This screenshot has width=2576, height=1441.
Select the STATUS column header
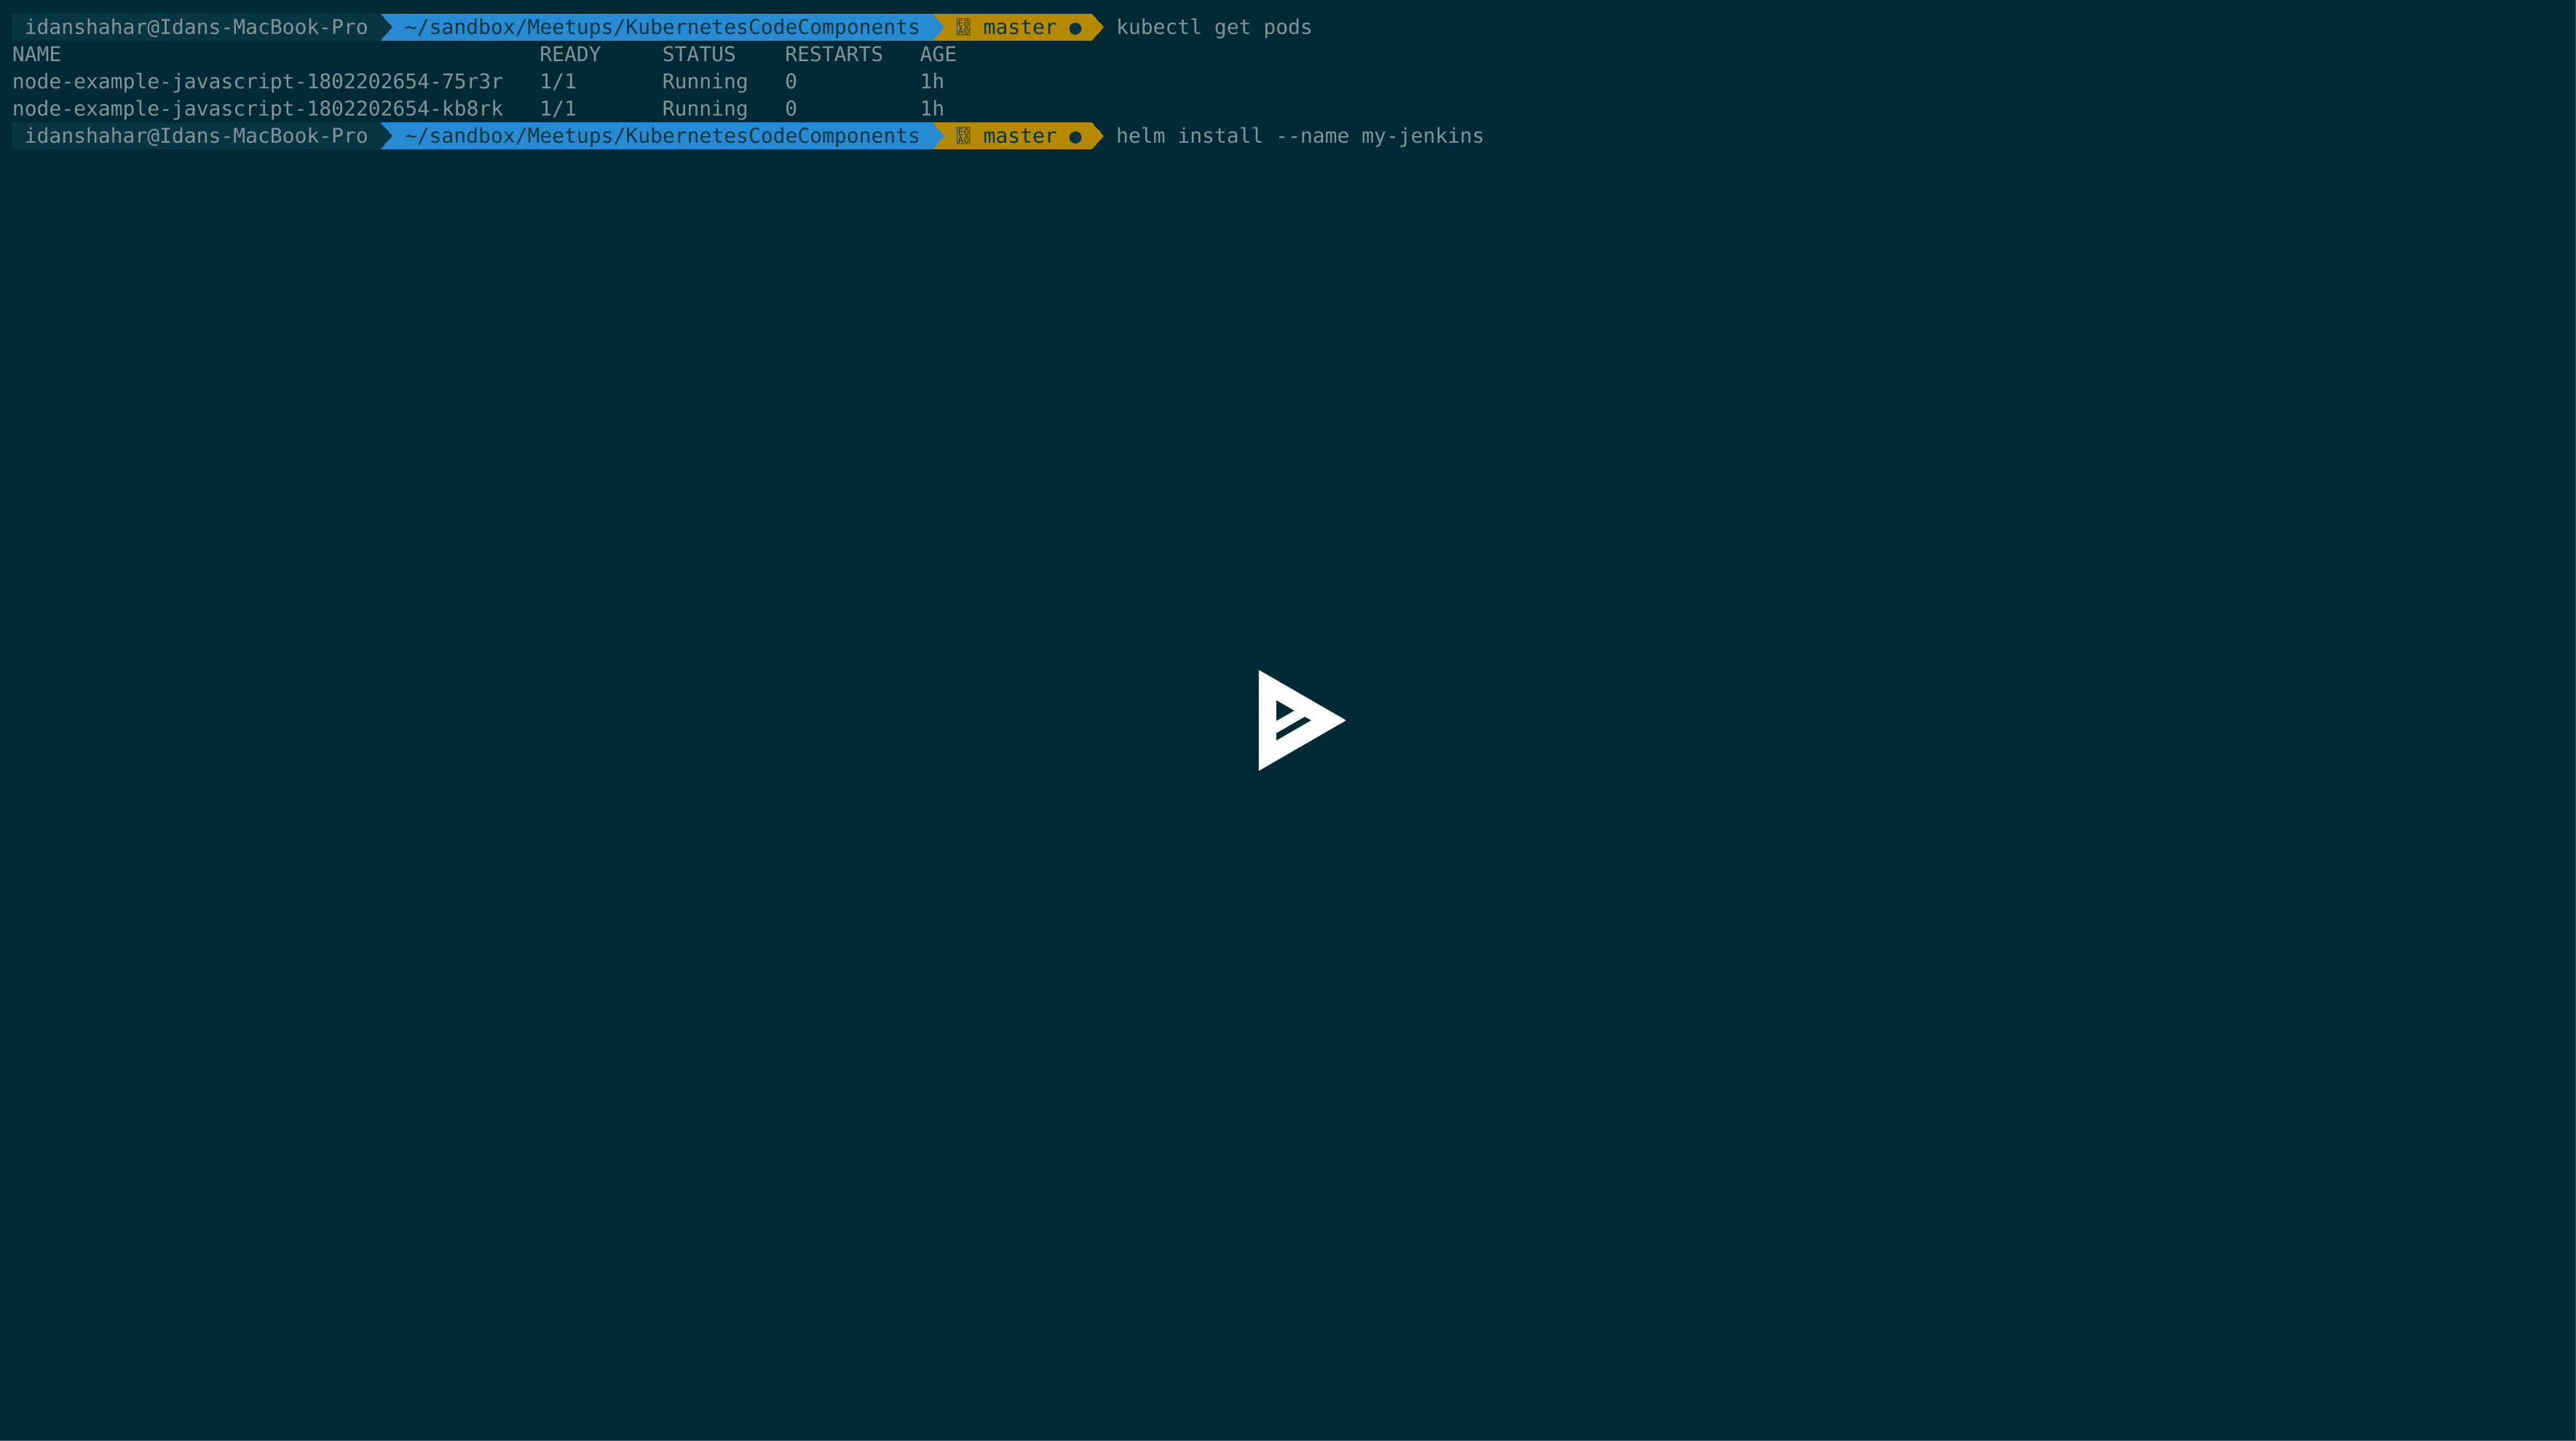[x=698, y=55]
